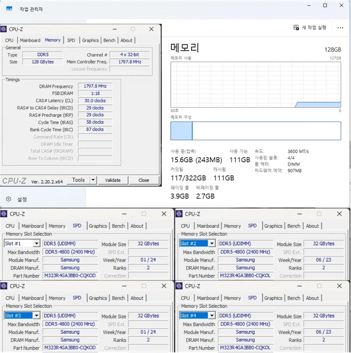Click the Slot #4 Week/Year value 06 / 23
Screen dimensions: 351x353
[x=323, y=332]
